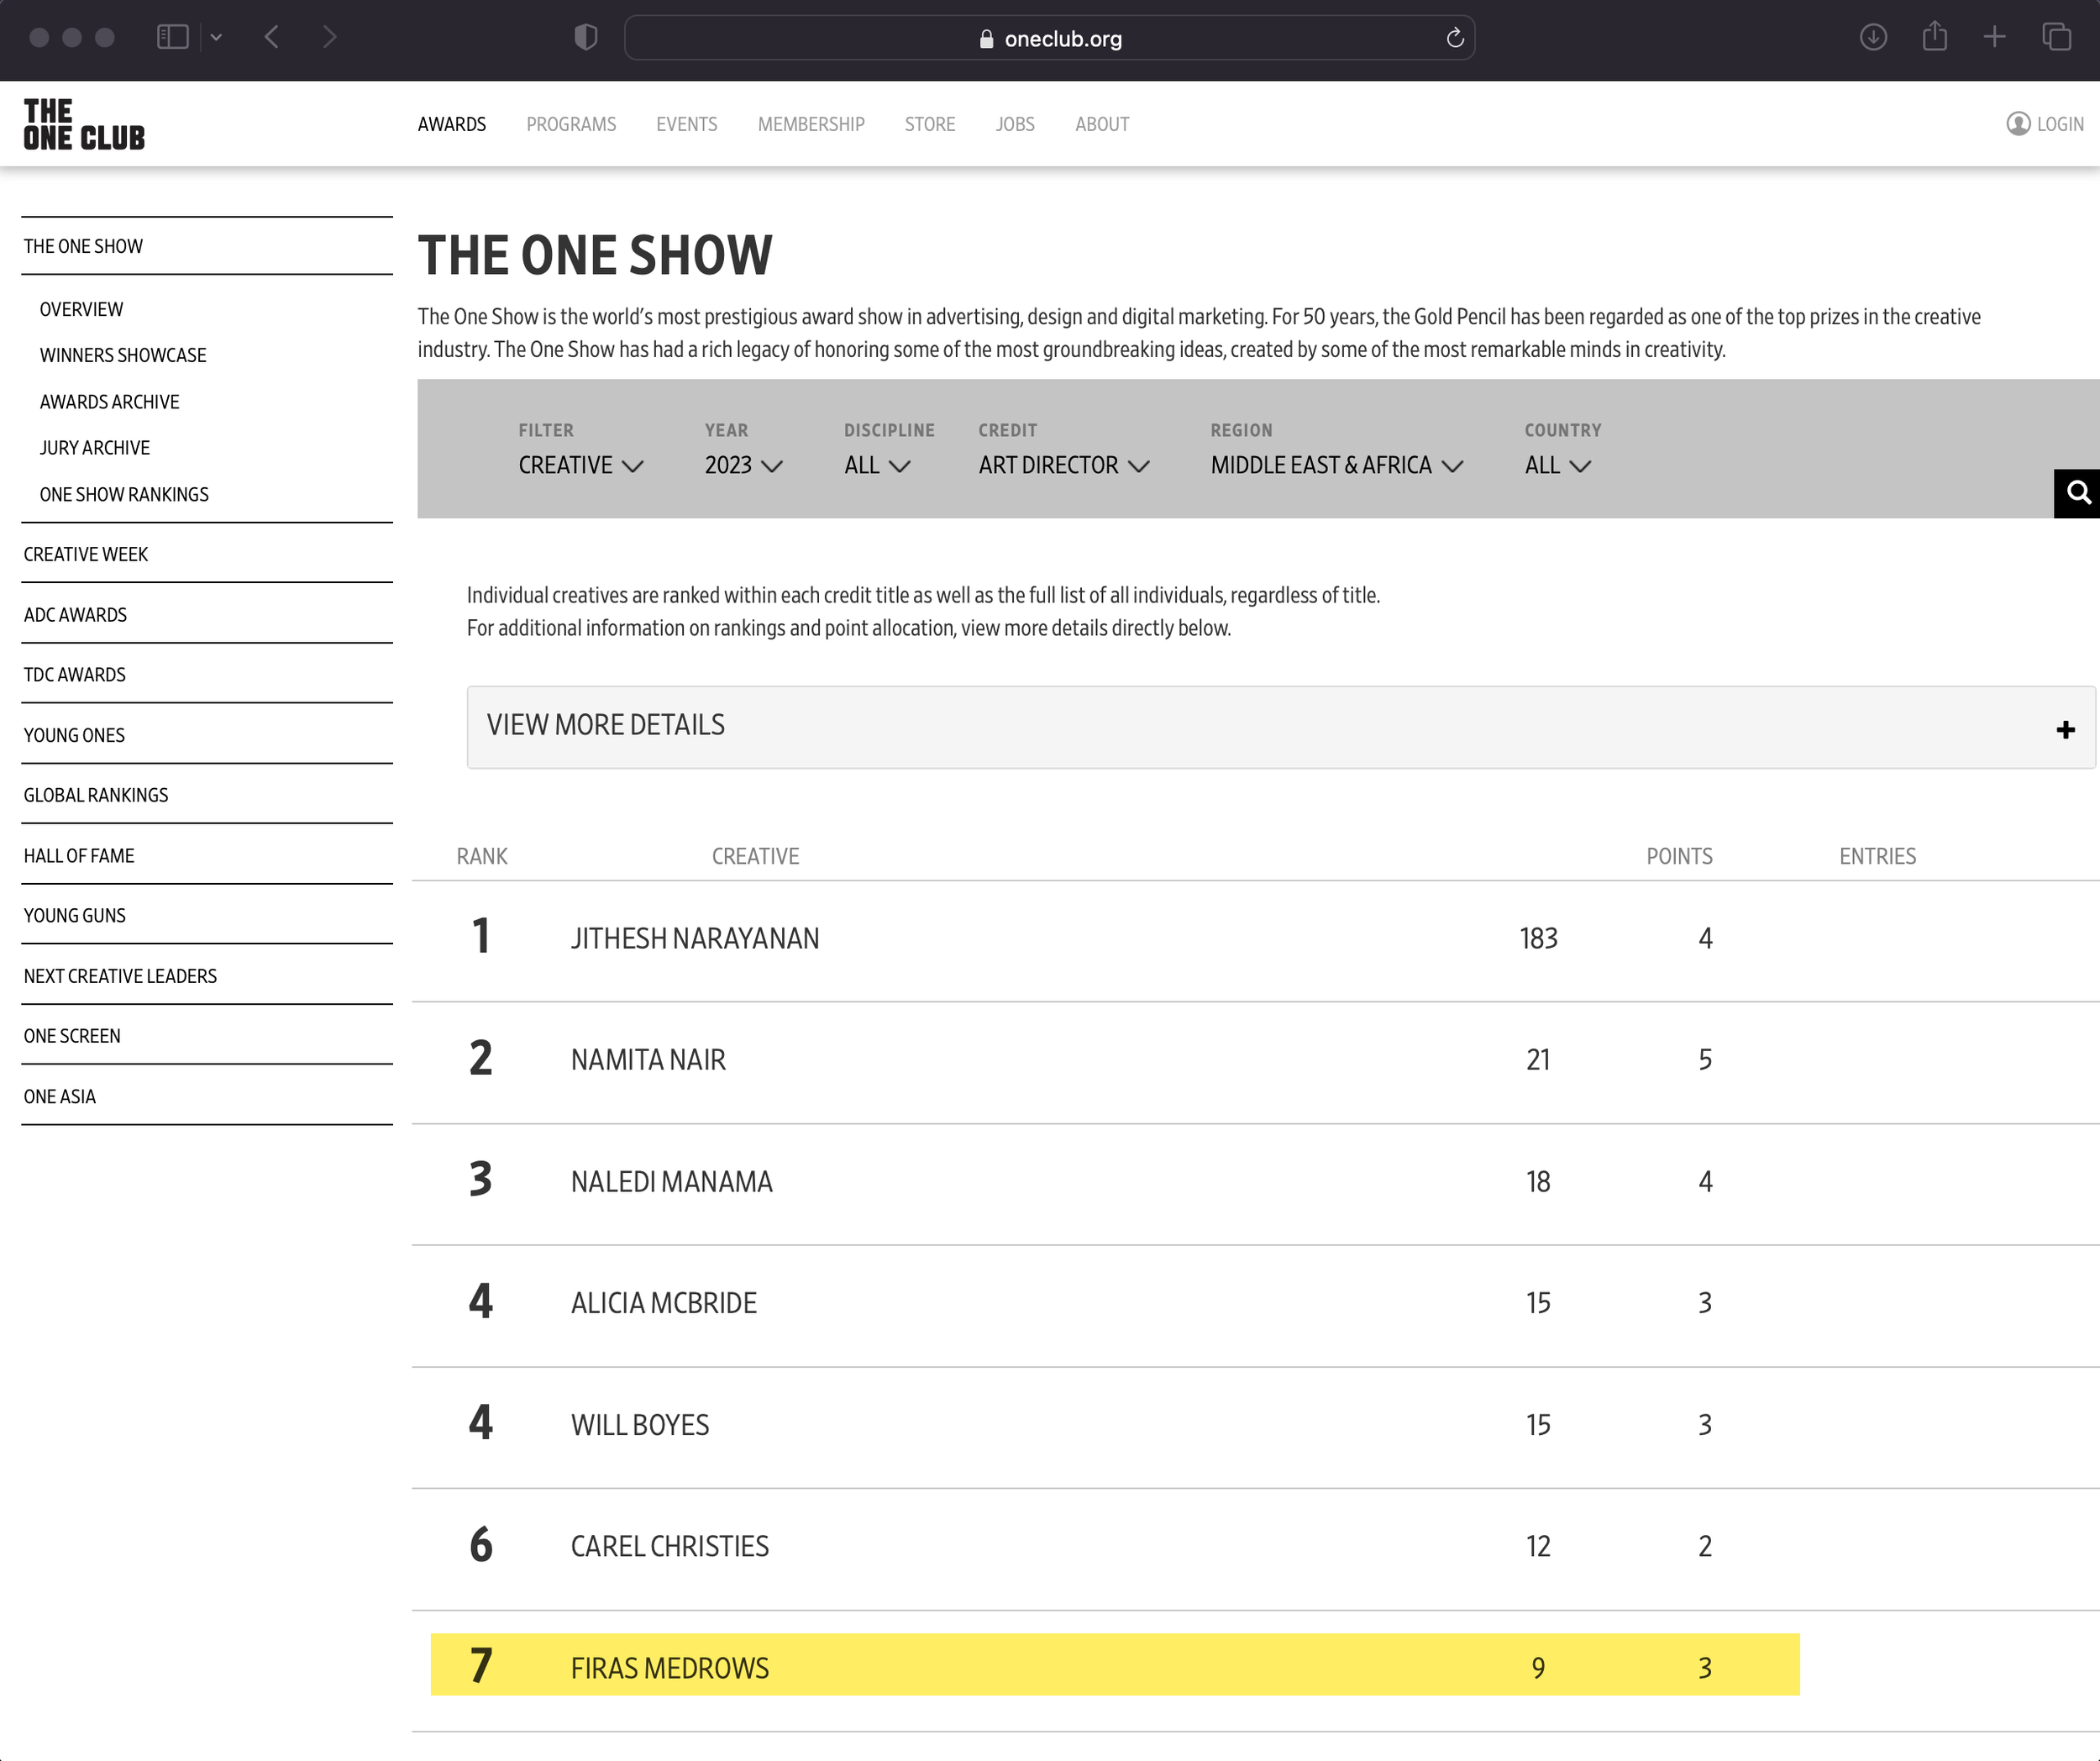Screen dimensions: 2100x1761
Task: Open the Credit Art Director dropdown
Action: 1063,465
